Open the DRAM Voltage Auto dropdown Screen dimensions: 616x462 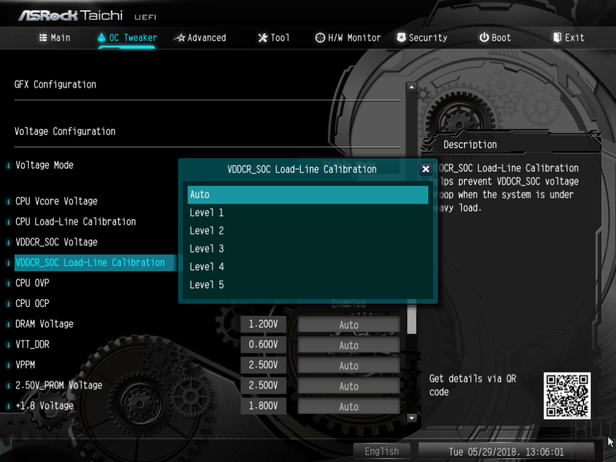(x=348, y=325)
